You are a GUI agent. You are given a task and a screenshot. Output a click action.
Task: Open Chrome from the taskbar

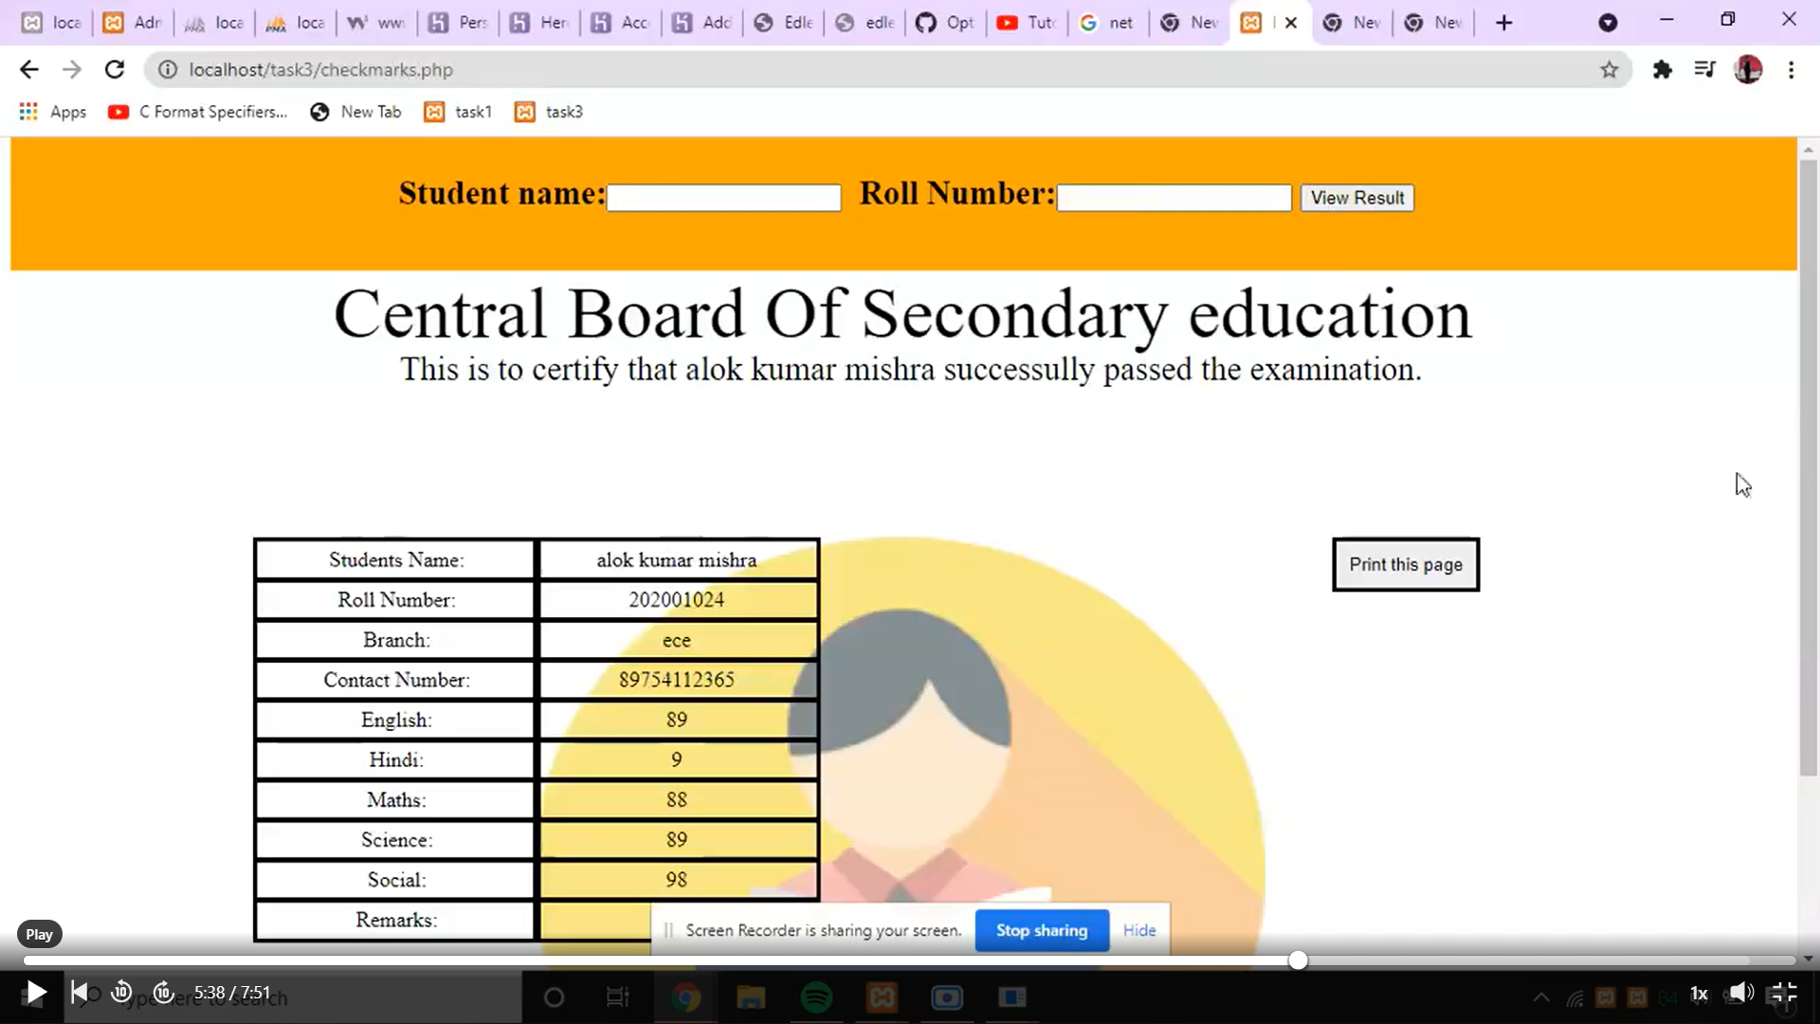pos(686,997)
